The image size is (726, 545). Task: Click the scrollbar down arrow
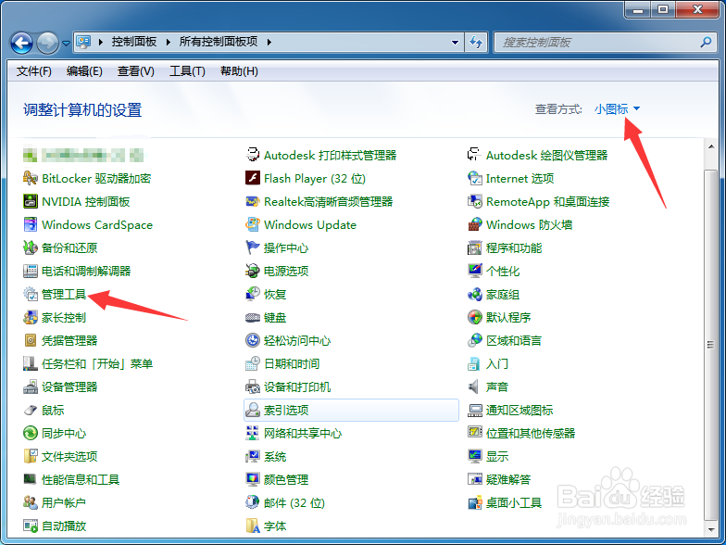pos(711,528)
